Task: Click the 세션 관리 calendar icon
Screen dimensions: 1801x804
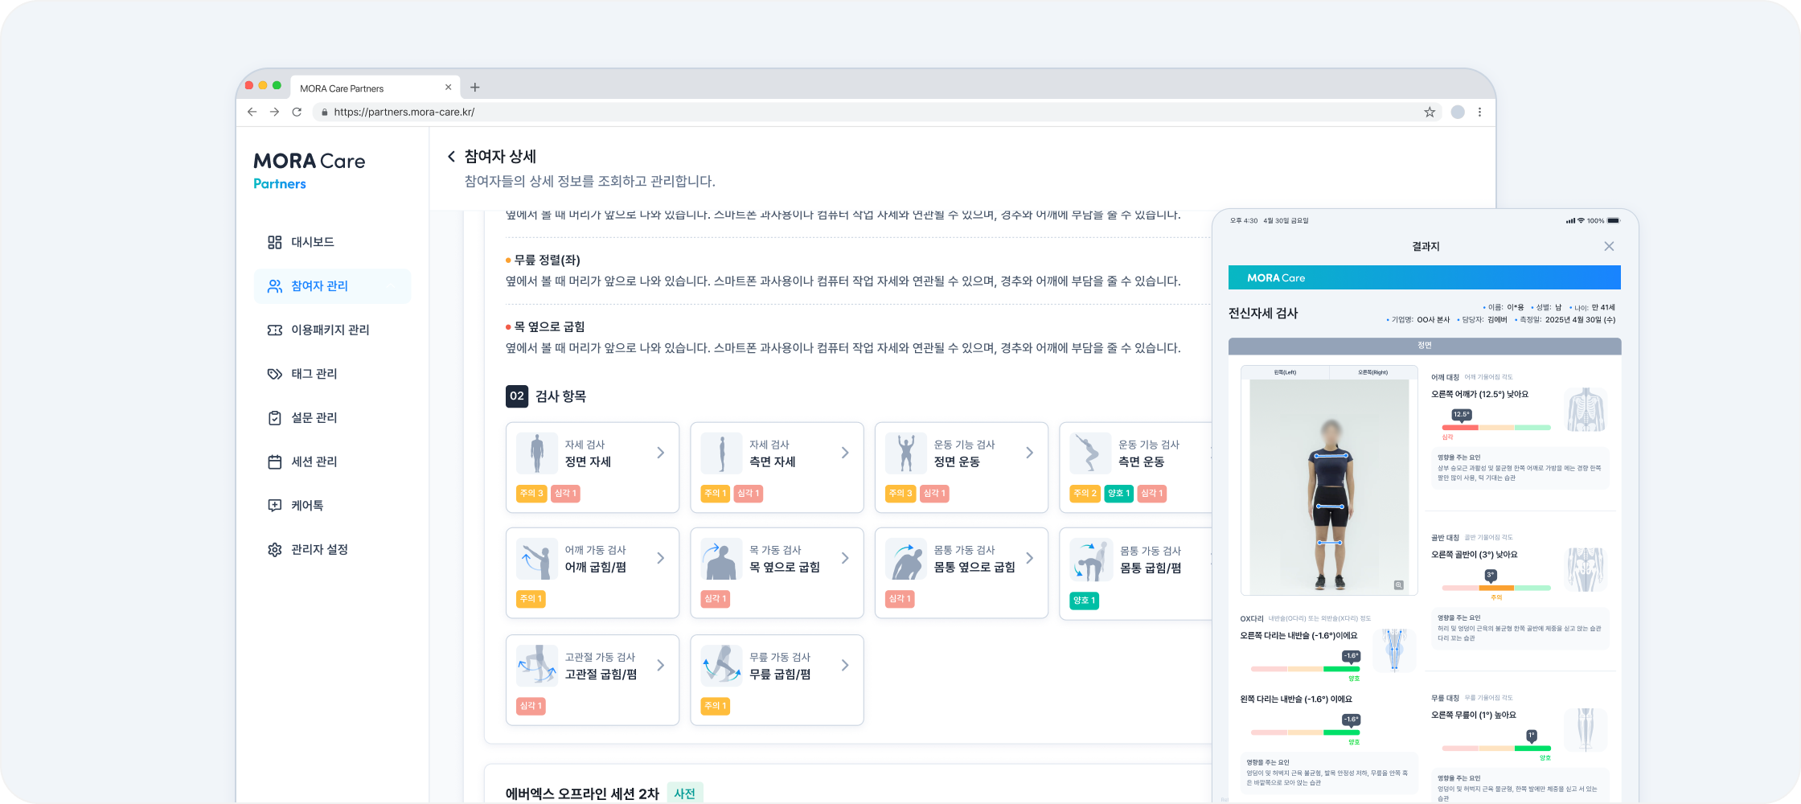Action: [275, 461]
